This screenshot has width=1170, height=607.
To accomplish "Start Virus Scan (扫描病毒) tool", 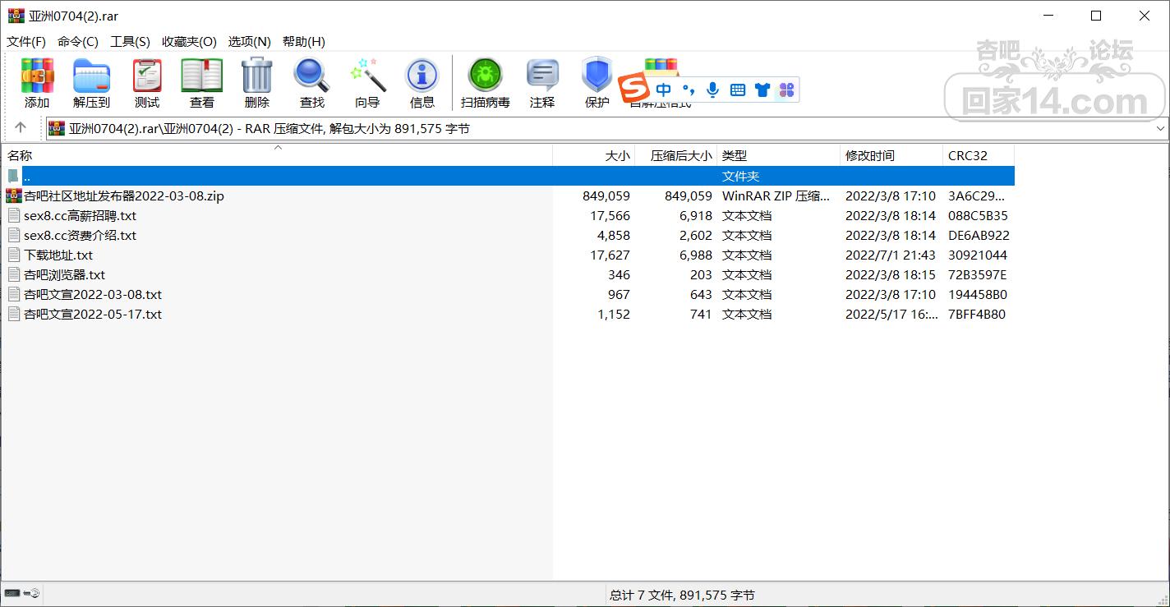I will click(485, 82).
